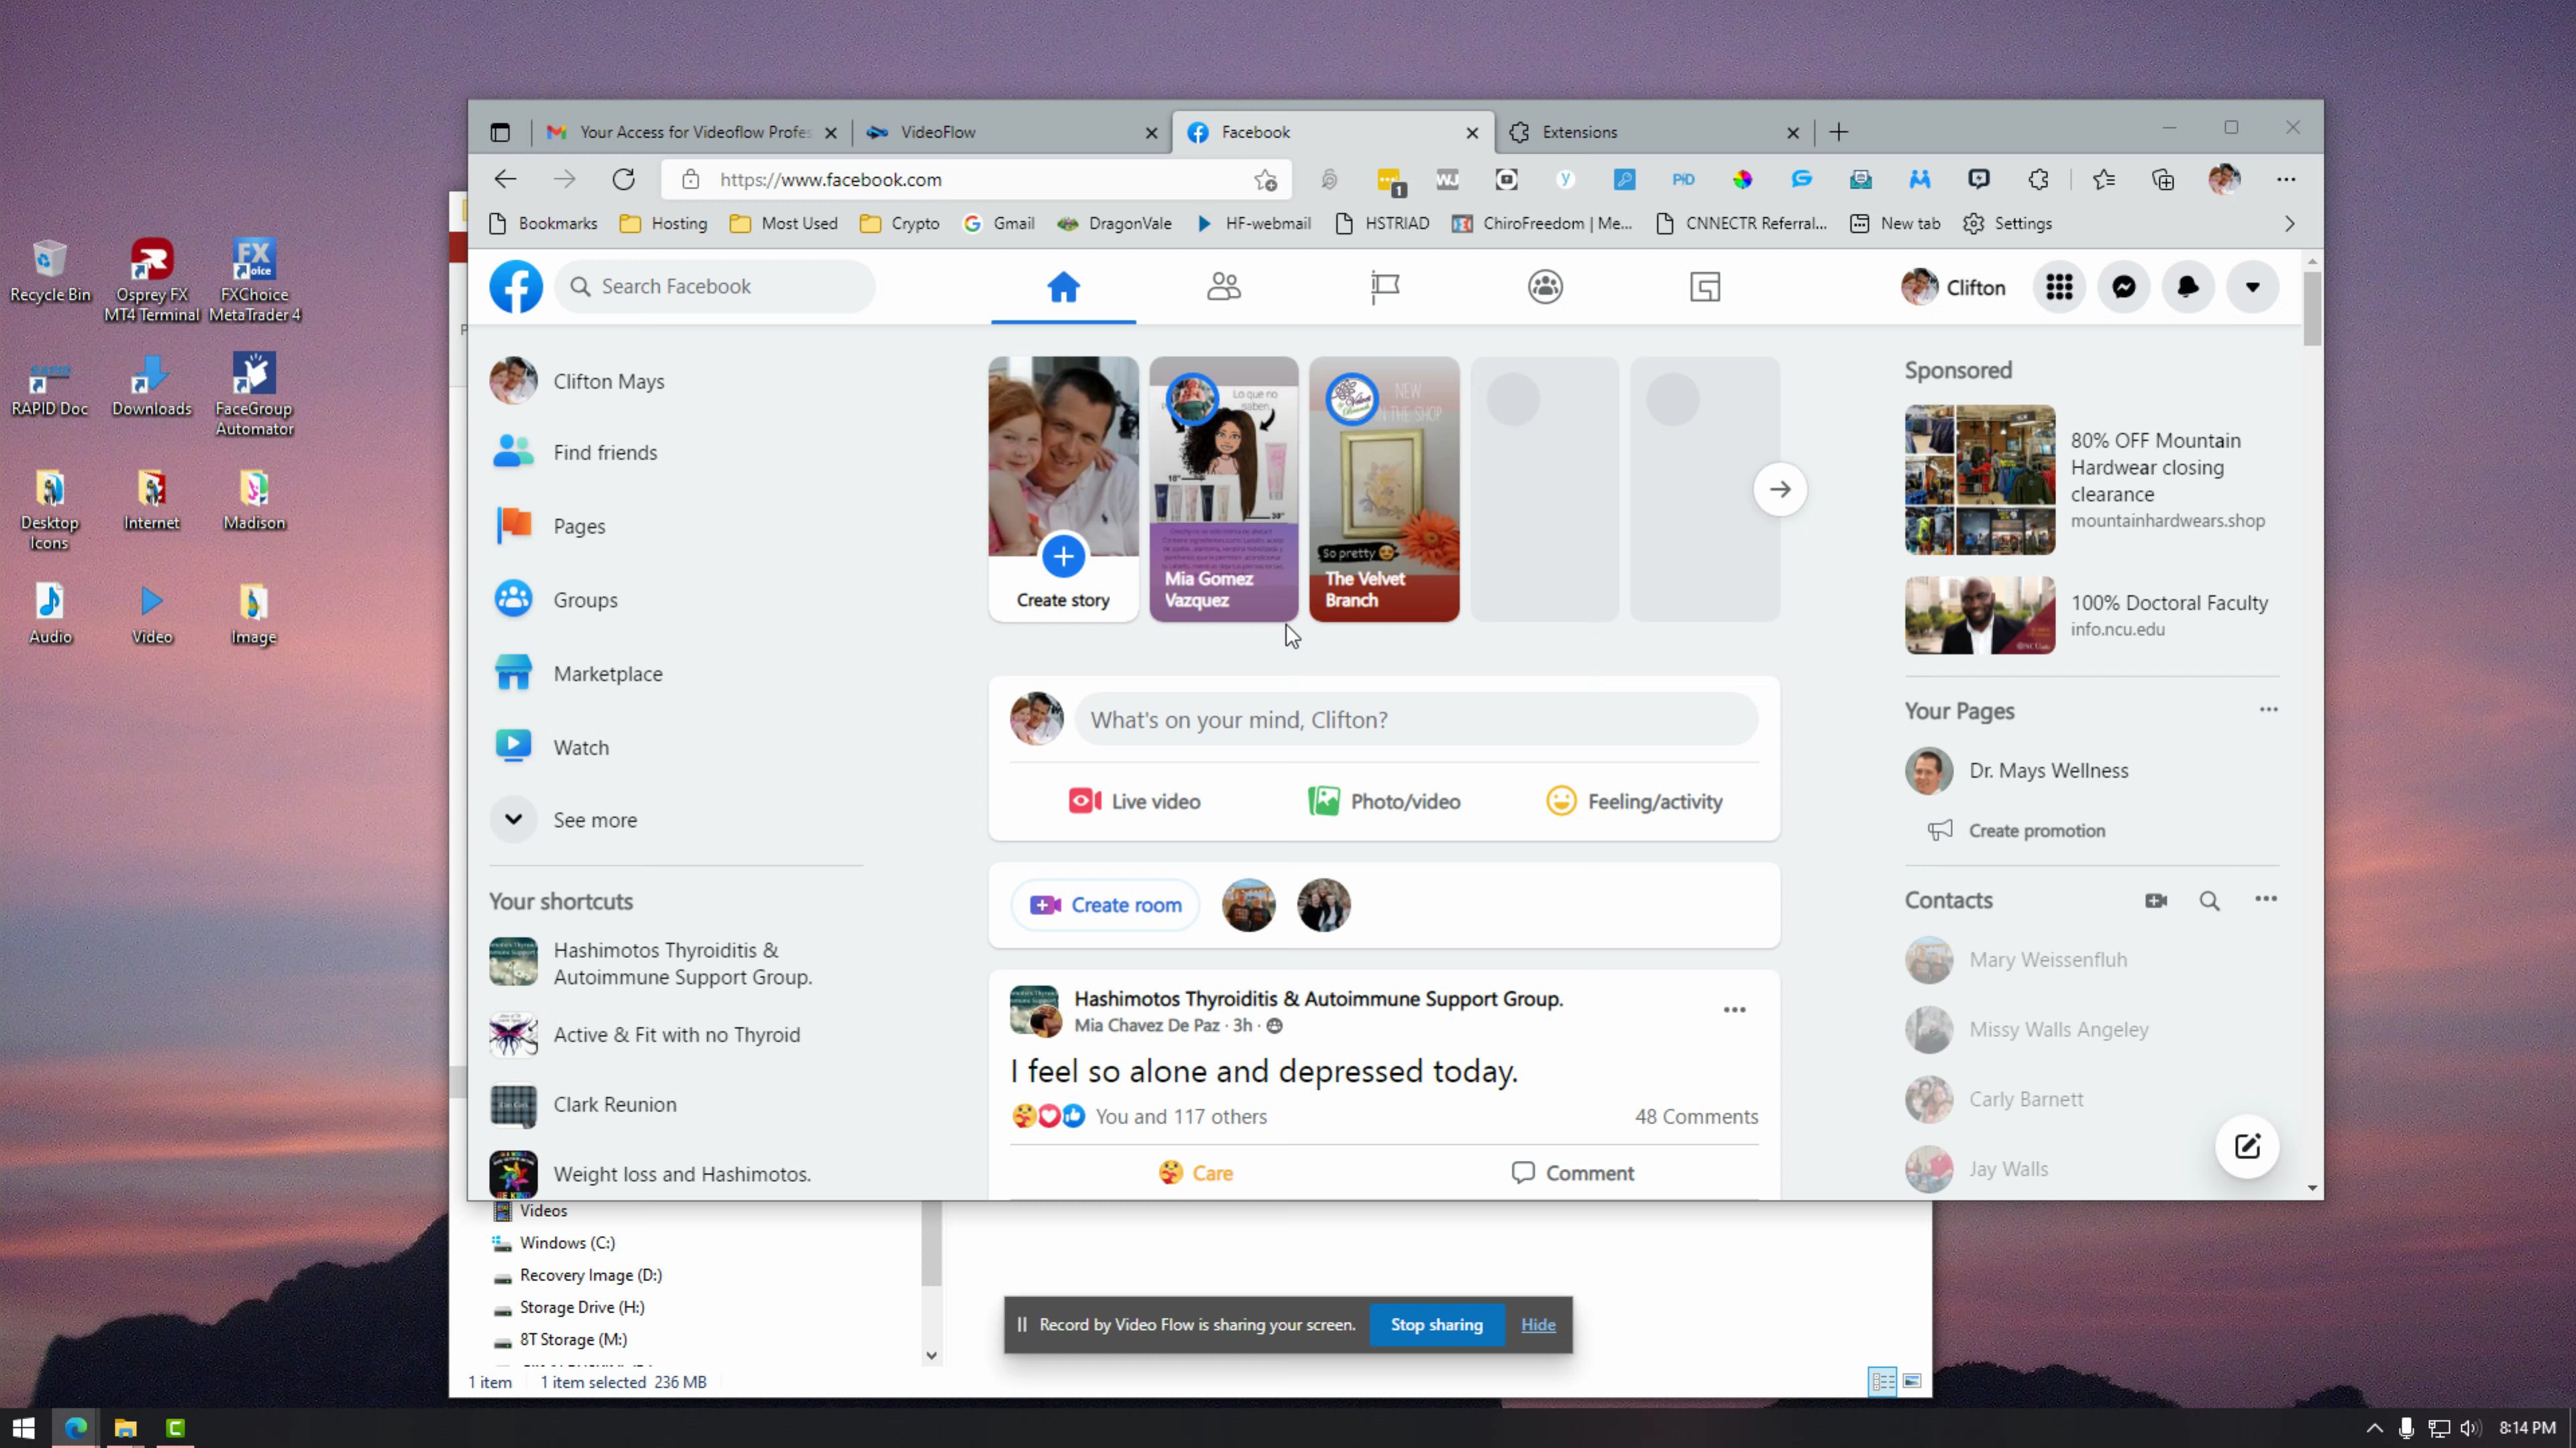Open the Edge tab actions menu icon
This screenshot has width=2576, height=1448.
tap(500, 132)
